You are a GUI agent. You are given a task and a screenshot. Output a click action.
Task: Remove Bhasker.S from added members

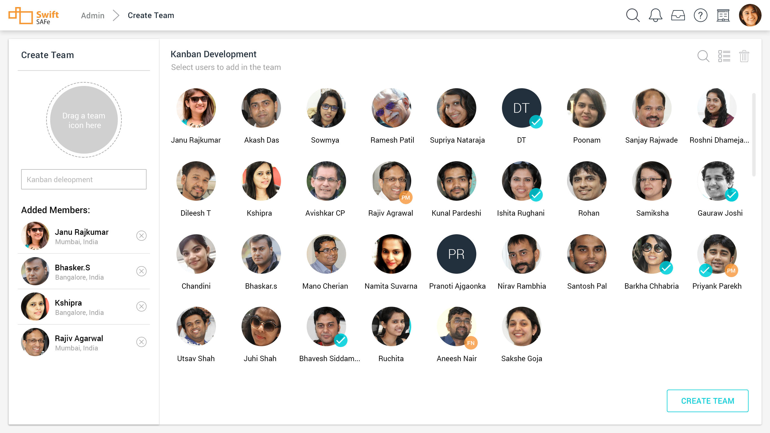click(141, 271)
